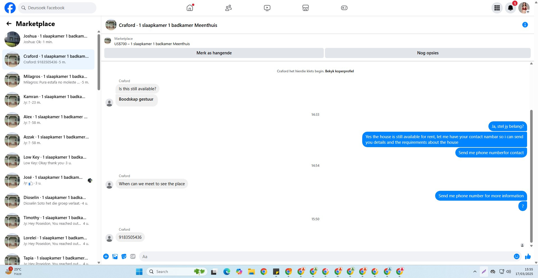The width and height of the screenshot is (538, 278).
Task: Click the "Is this still available?" message
Action: tap(137, 89)
